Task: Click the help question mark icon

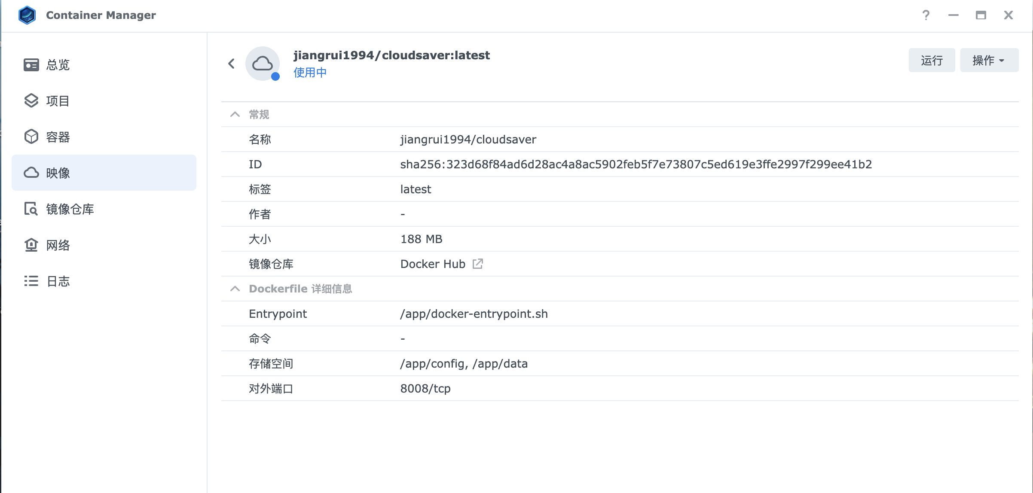Action: (x=926, y=15)
